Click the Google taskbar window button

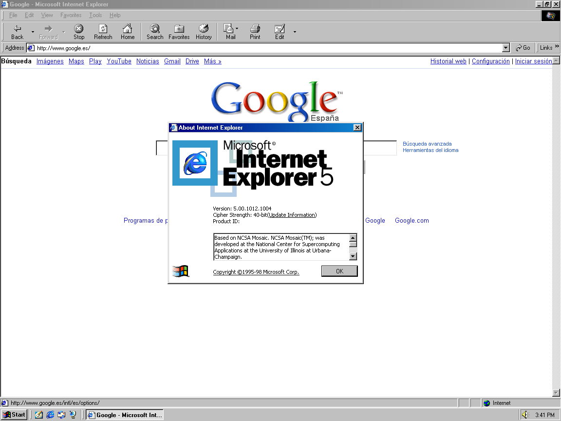125,415
